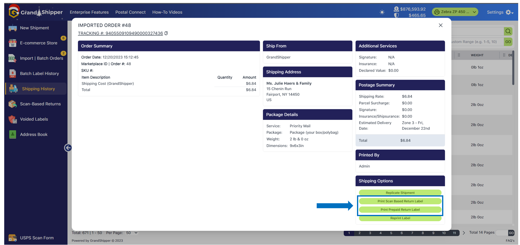Go to page 8 in pagination
This screenshot has width=520, height=245.
(423, 233)
